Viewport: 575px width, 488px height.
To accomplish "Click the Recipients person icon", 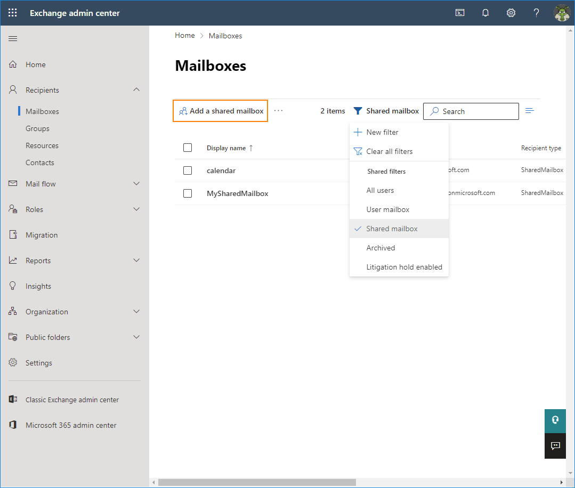I will tap(13, 90).
